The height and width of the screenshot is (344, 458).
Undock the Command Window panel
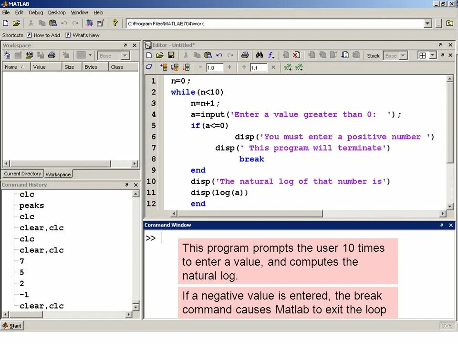[x=441, y=225]
